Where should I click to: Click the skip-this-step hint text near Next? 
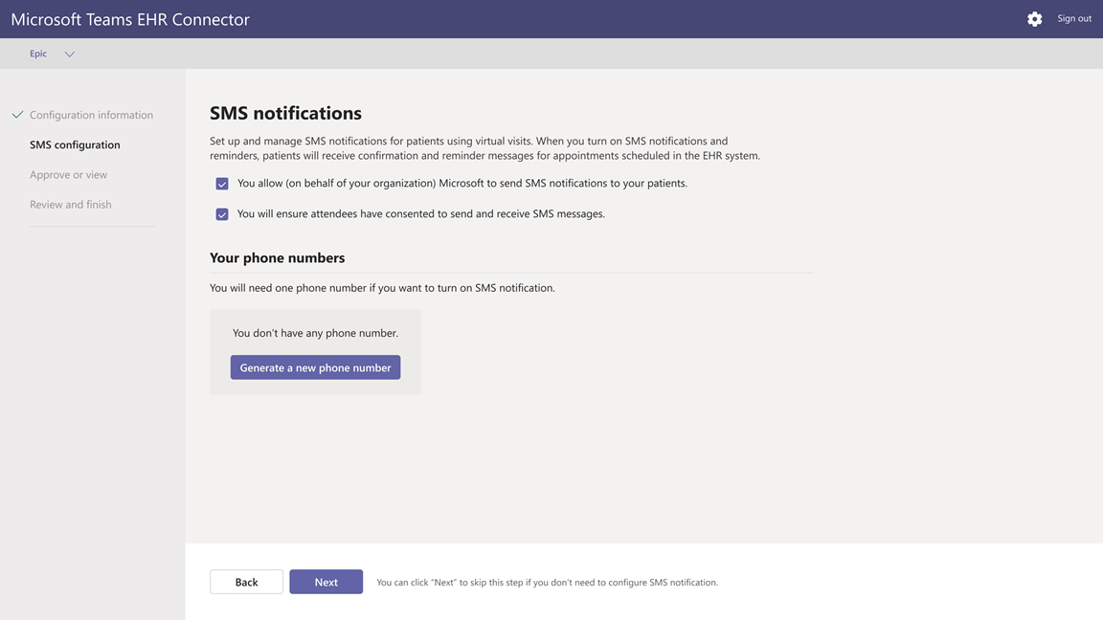click(x=548, y=583)
